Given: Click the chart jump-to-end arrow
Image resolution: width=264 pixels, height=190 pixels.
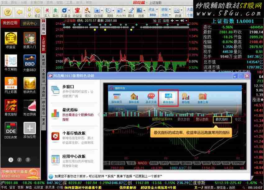Looking at the screenshot, I should click(x=182, y=21).
